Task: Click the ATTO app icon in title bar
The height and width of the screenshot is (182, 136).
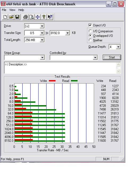Action: coord(3,4)
